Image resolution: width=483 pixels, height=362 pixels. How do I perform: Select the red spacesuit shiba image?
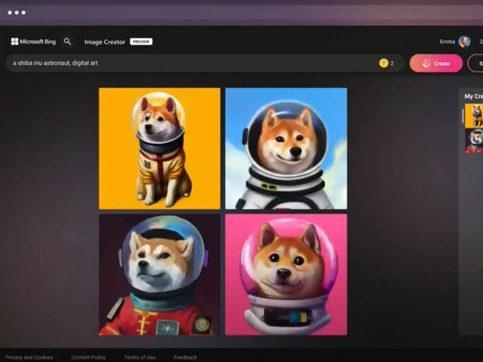click(159, 274)
